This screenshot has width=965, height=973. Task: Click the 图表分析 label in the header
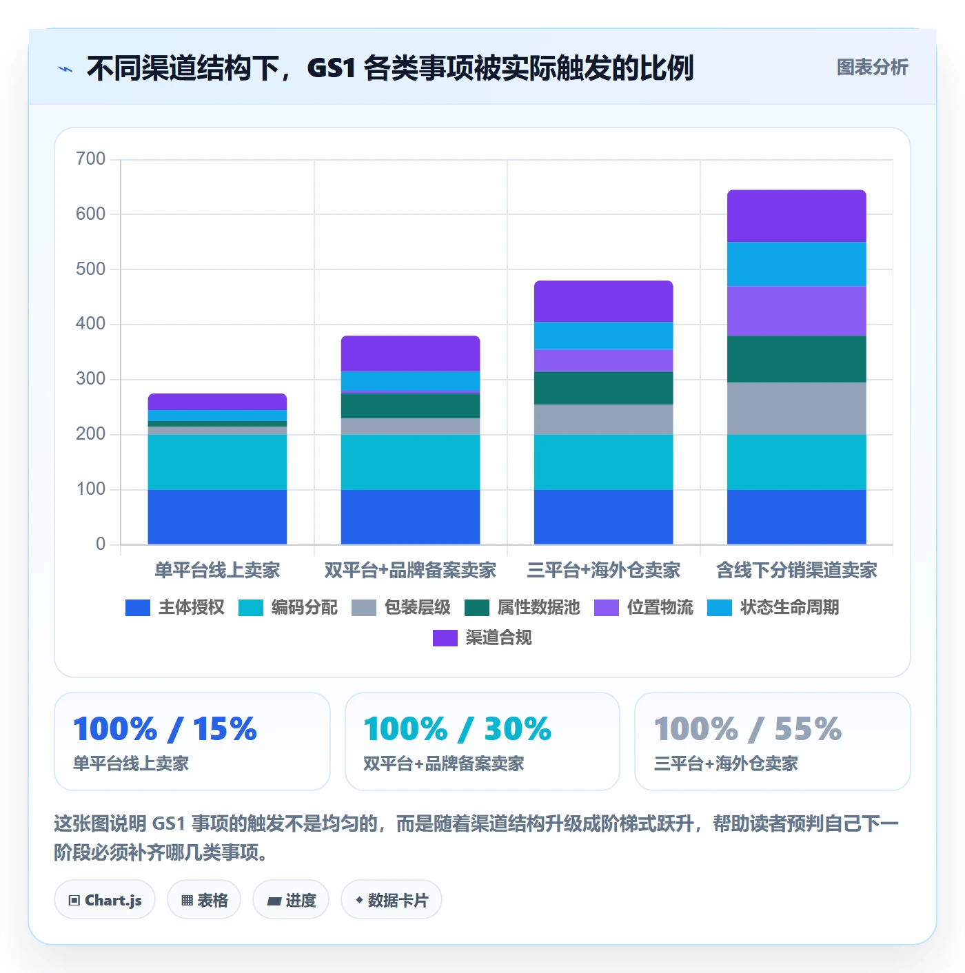(872, 68)
